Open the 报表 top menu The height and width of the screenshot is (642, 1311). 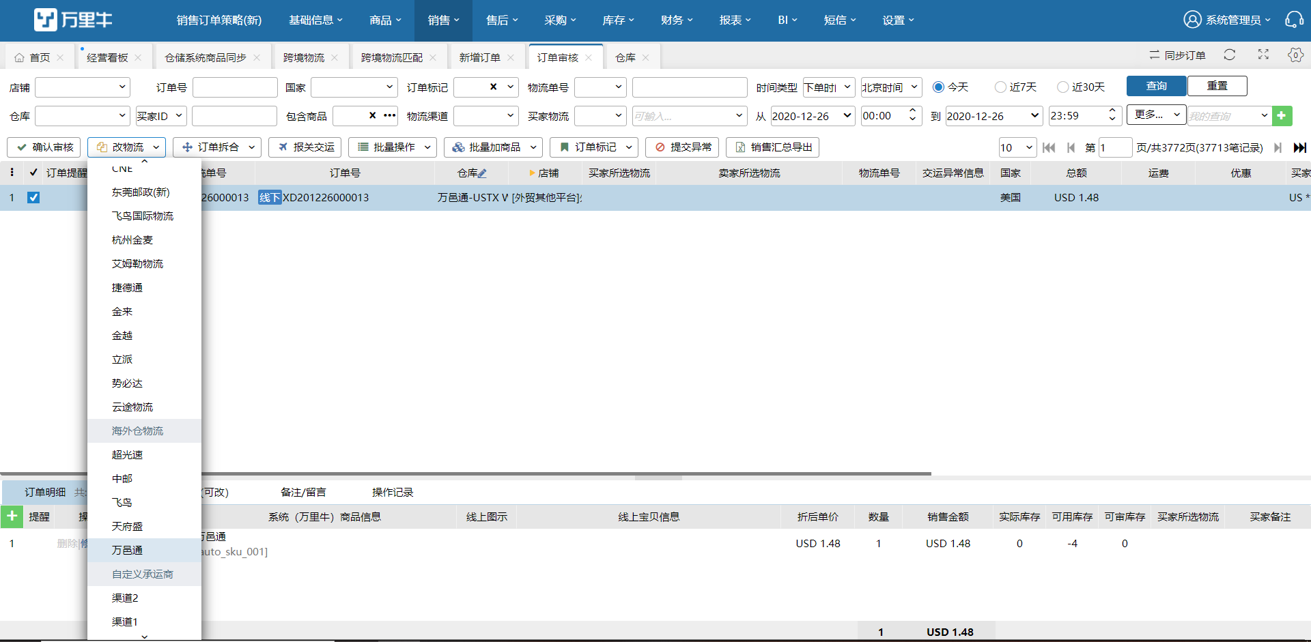point(735,20)
